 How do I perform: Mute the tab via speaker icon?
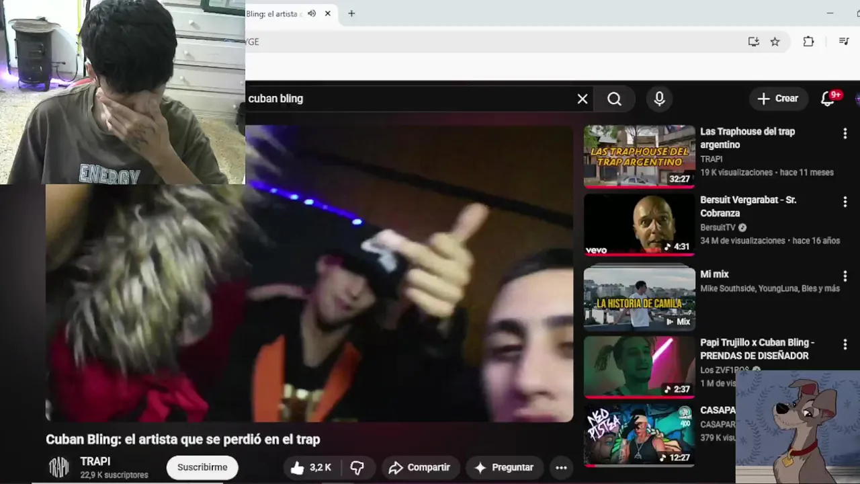(x=312, y=13)
